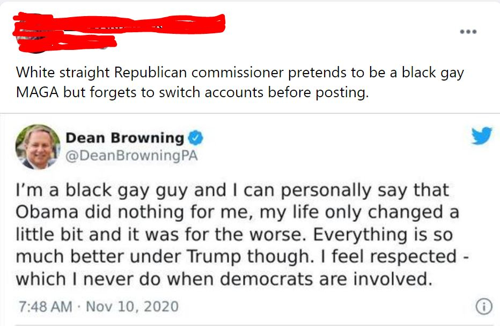Click the tweet's first line I'm a black
The width and height of the screenshot is (500, 326).
232,190
